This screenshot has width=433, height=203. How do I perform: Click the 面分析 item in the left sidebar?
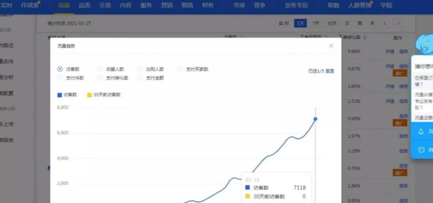(x=7, y=77)
